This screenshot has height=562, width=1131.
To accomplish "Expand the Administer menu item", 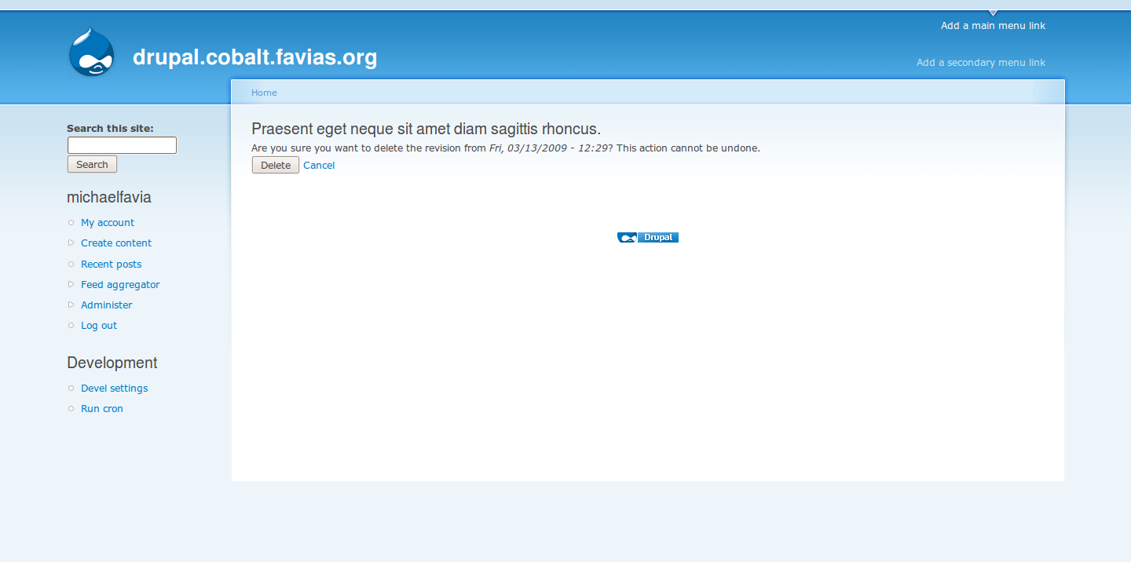I will pos(71,305).
